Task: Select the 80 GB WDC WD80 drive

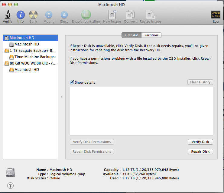Action: 30,63
